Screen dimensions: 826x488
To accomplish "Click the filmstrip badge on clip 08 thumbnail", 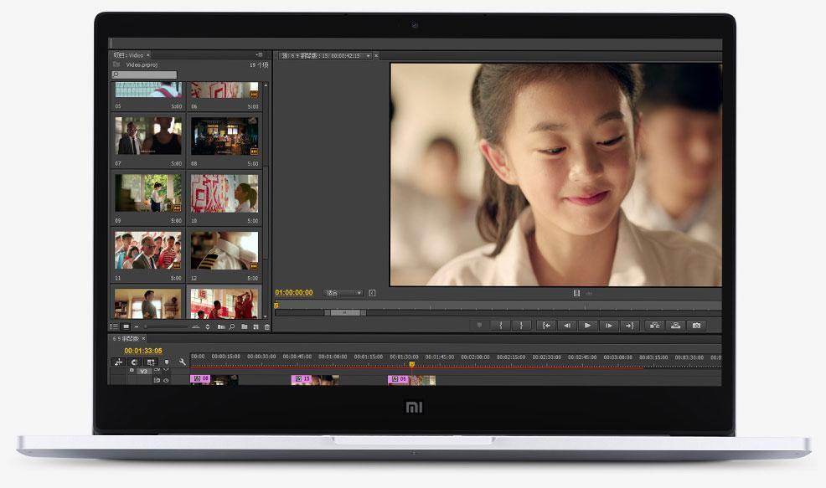I will pyautogui.click(x=254, y=152).
